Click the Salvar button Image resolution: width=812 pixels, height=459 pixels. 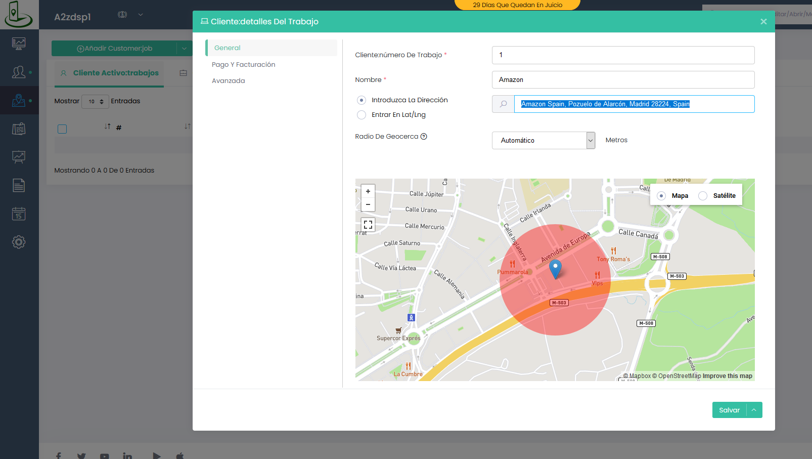[730, 410]
